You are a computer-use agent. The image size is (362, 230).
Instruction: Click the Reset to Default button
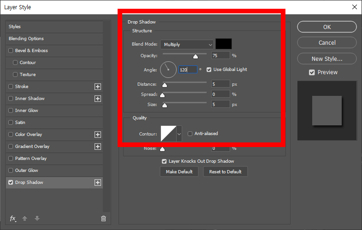(226, 171)
